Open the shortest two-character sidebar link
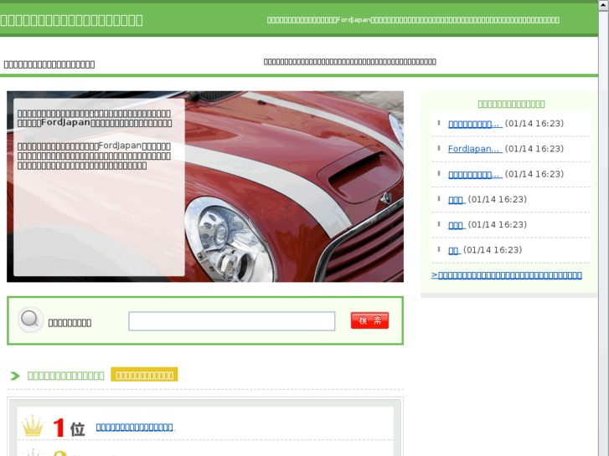 453,250
